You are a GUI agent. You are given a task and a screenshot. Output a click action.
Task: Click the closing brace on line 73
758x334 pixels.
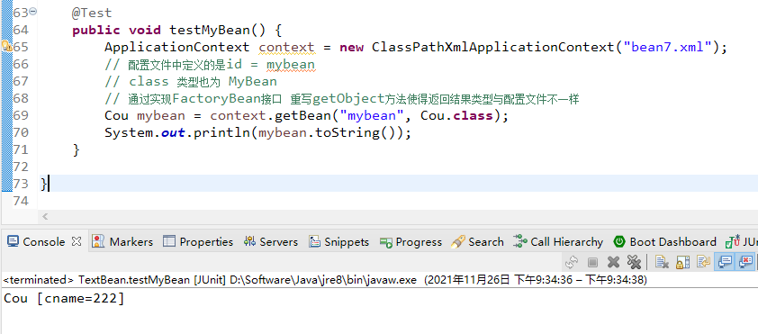click(43, 184)
